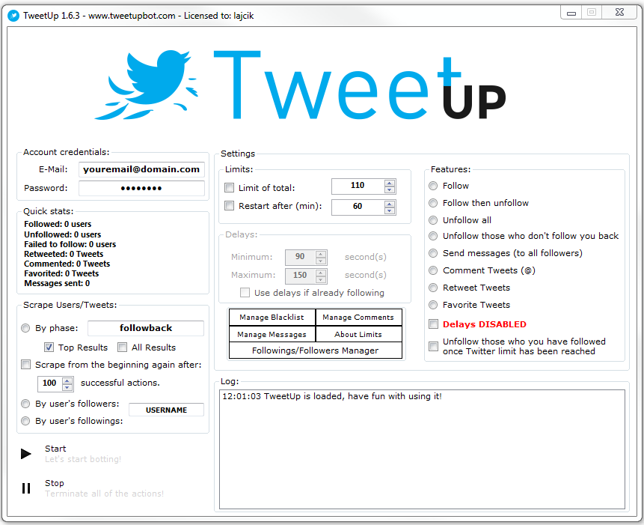The image size is (644, 525).
Task: Enable the Limit of total checkbox
Action: click(x=229, y=188)
